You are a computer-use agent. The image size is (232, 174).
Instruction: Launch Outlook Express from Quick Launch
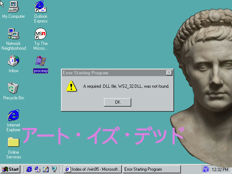point(37,169)
